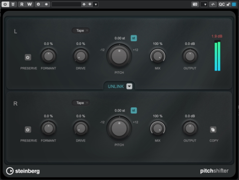Toggle the plugin power button in top toolbar
The image size is (239, 180).
click(x=5, y=4)
